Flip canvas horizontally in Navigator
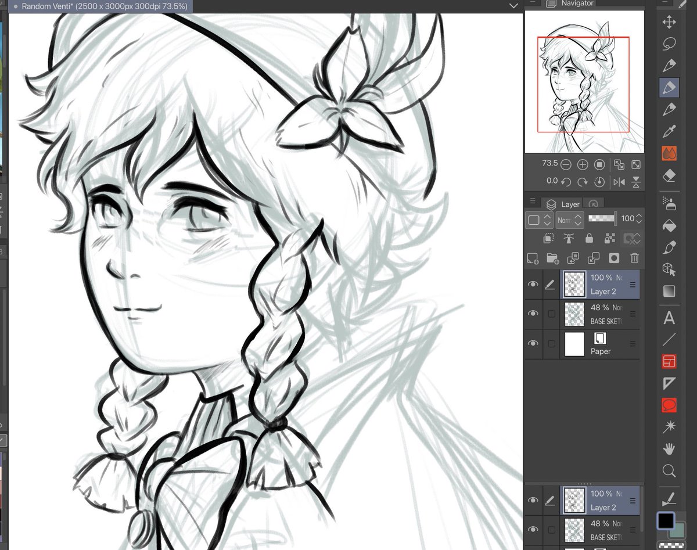This screenshot has width=697, height=550. [619, 182]
